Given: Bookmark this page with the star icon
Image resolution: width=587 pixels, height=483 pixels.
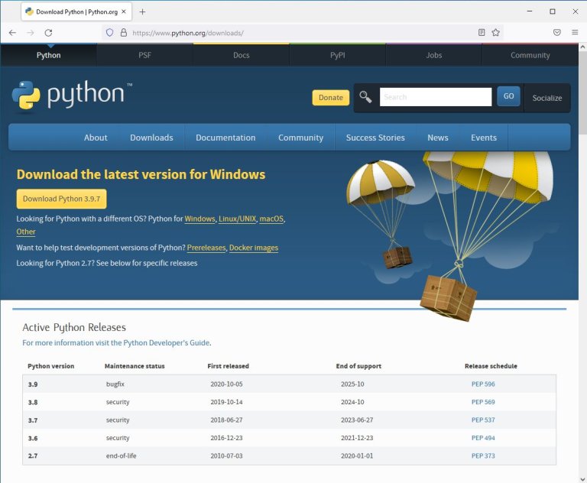Looking at the screenshot, I should click(496, 33).
